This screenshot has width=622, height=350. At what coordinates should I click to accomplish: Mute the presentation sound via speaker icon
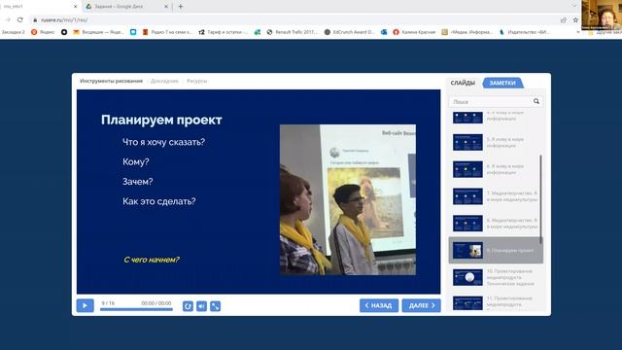[201, 306]
